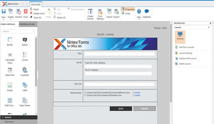Select the Hyperlink control
This screenshot has width=214, height=124.
[25, 72]
